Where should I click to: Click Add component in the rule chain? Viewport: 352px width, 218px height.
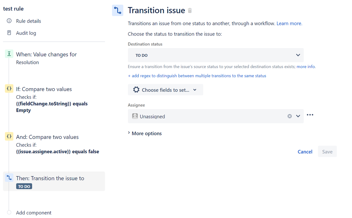coord(34,213)
